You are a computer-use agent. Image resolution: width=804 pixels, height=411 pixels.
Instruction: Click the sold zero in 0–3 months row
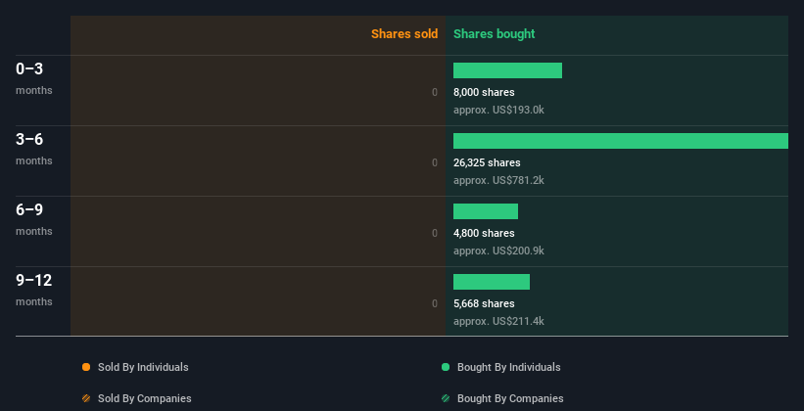point(435,92)
